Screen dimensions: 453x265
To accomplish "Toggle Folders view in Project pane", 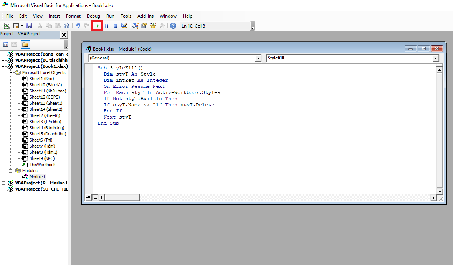I will (25, 44).
